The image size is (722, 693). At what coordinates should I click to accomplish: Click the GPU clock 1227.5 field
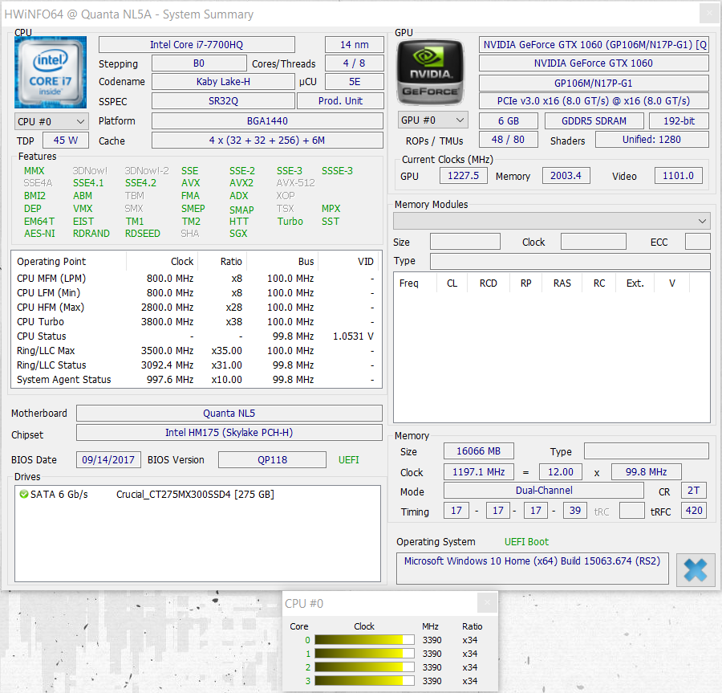[x=463, y=176]
